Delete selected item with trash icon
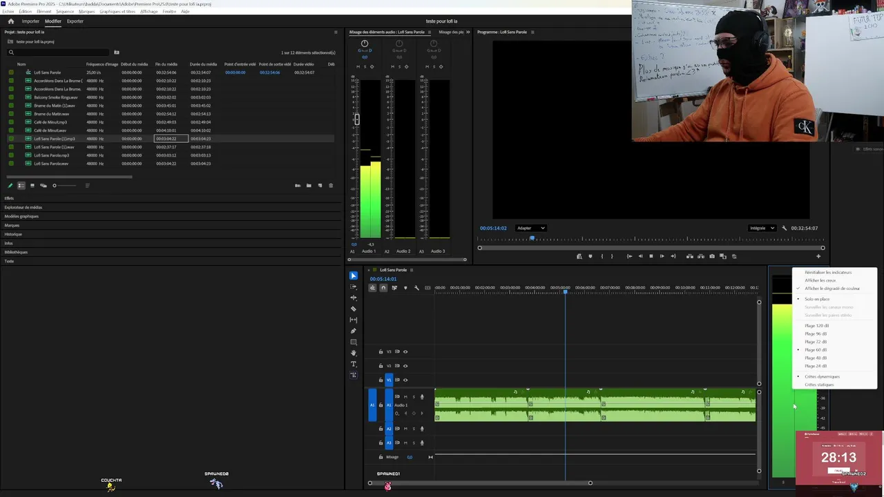The width and height of the screenshot is (884, 497). (331, 186)
